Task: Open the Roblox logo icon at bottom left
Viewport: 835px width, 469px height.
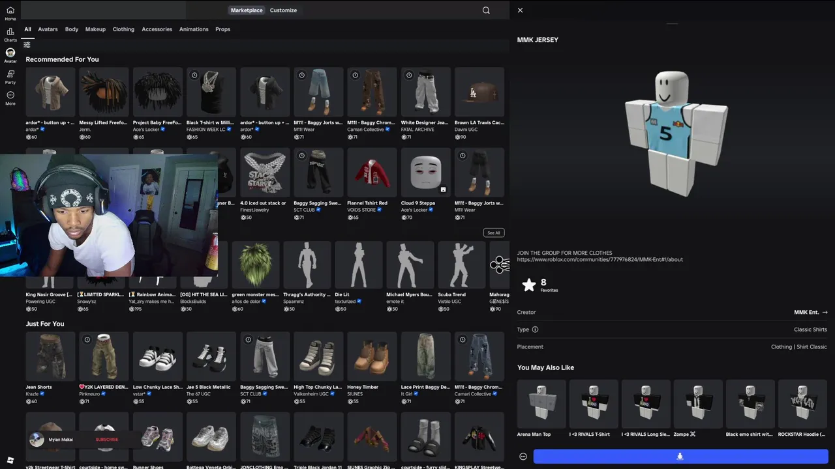Action: [10, 461]
